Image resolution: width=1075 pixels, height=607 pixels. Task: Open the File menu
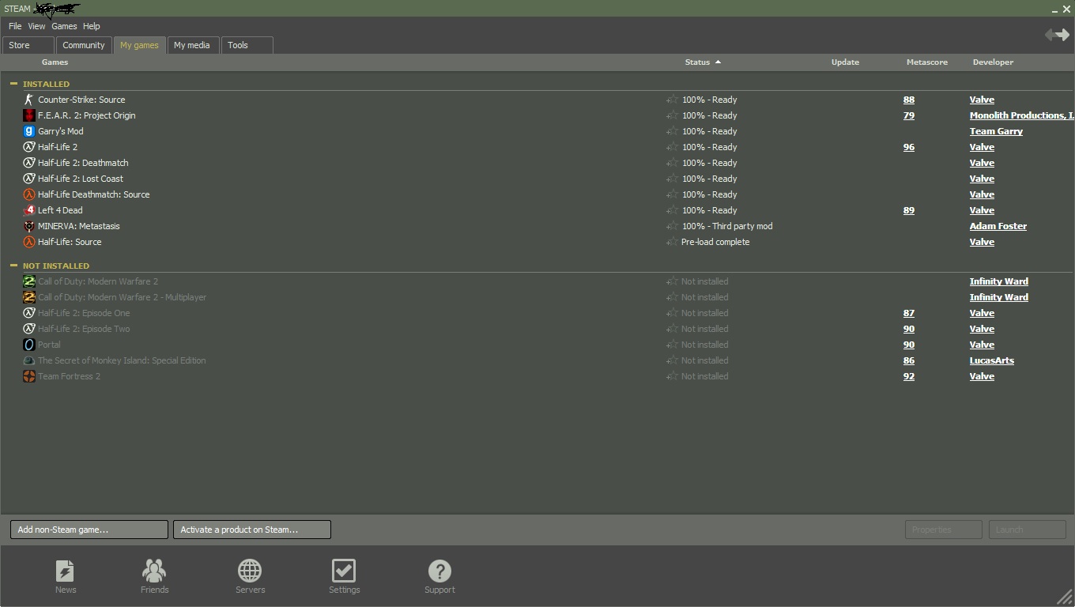(x=15, y=26)
